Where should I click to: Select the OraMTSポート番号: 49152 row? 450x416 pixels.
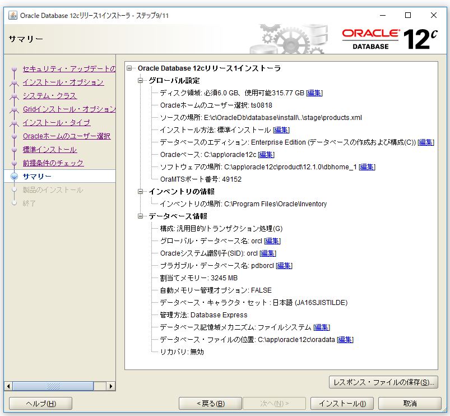pos(201,179)
